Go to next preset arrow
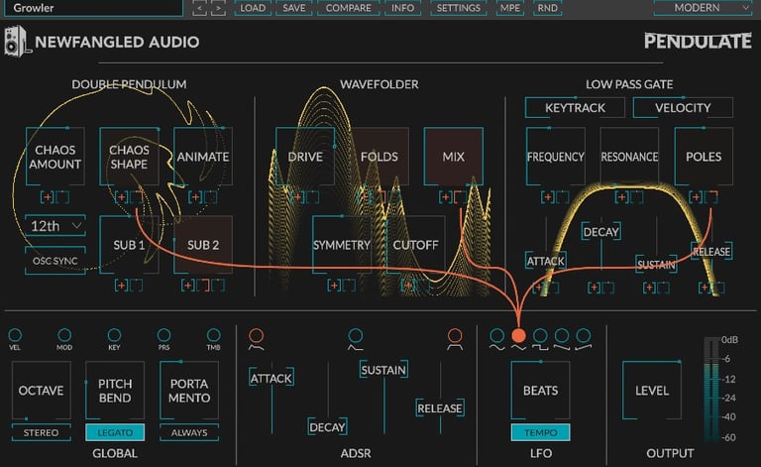Viewport: 761px width, 467px height. (x=218, y=8)
